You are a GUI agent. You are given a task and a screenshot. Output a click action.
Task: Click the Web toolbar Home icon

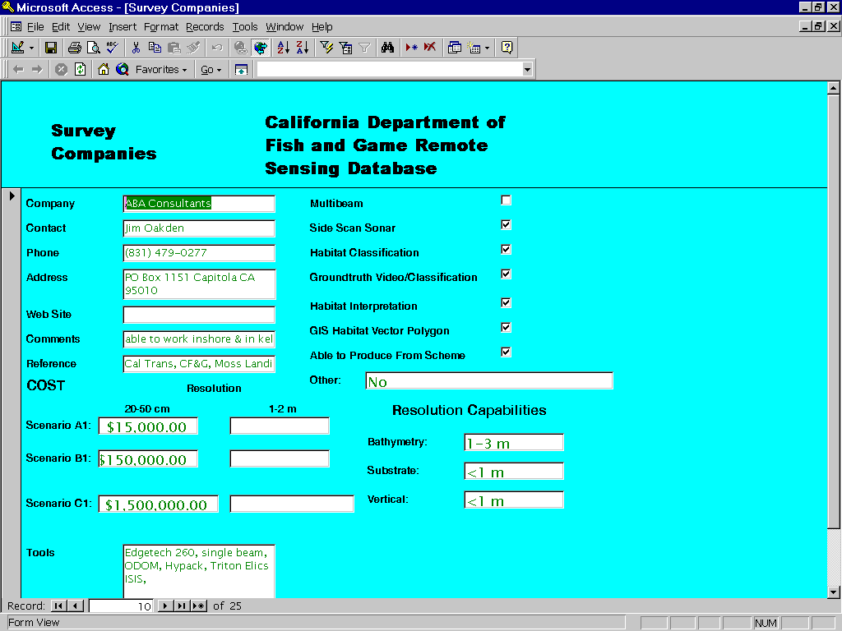[104, 70]
